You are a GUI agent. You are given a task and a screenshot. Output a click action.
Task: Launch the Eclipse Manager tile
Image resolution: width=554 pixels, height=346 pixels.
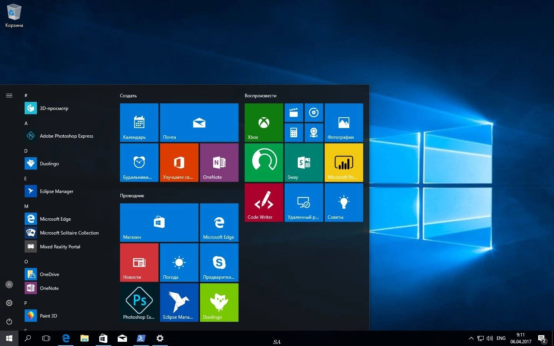coord(179,303)
